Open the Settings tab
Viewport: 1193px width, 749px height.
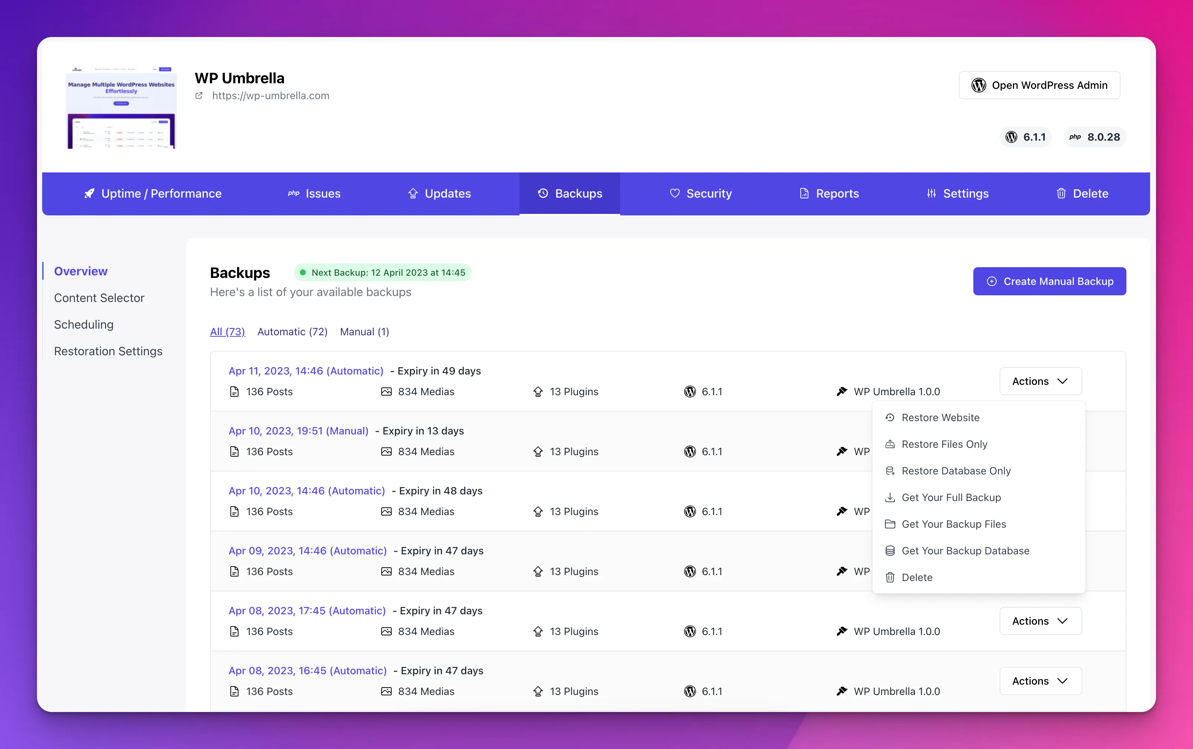[x=957, y=194]
